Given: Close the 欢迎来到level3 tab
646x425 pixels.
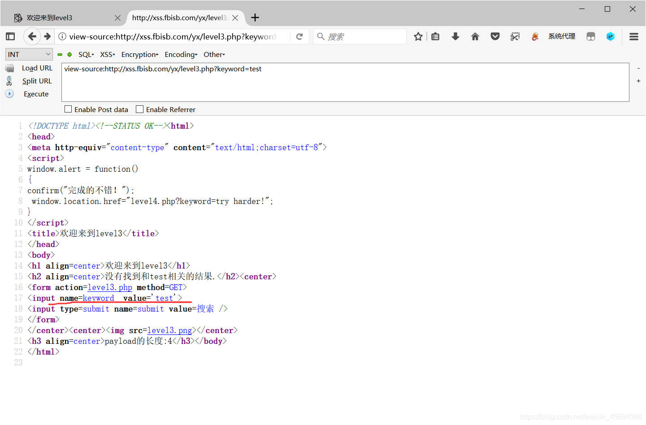Looking at the screenshot, I should tap(117, 17).
